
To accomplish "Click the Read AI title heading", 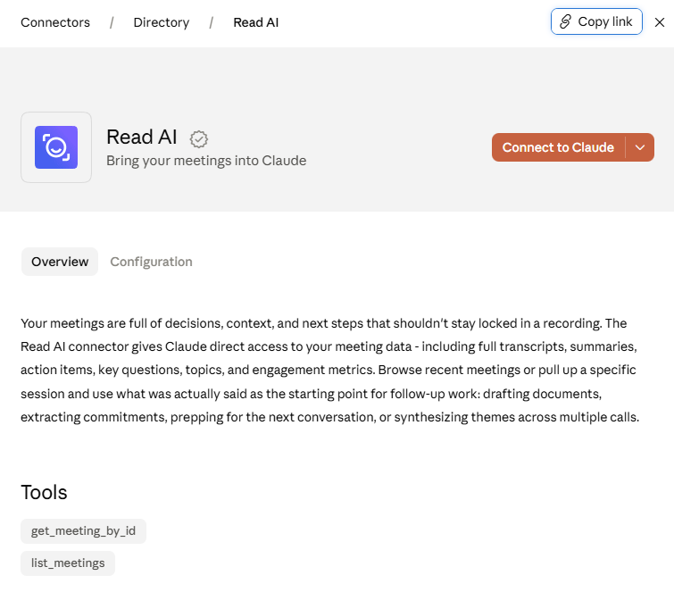I will pyautogui.click(x=142, y=138).
